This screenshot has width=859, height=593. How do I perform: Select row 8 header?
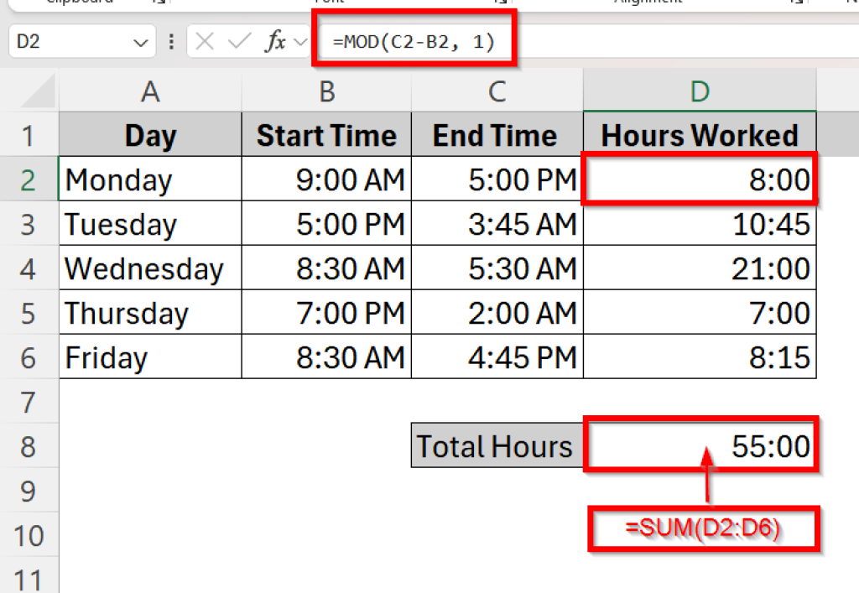pos(30,446)
